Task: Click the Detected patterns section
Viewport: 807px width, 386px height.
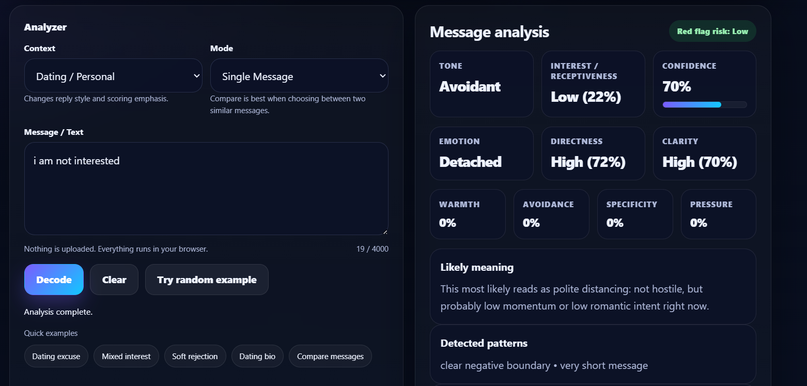Action: click(x=593, y=353)
